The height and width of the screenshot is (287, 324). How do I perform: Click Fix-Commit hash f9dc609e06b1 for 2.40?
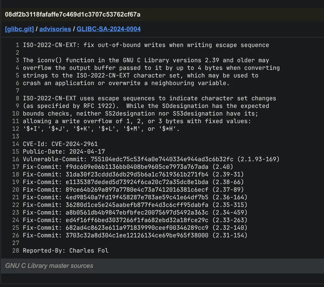coord(137,167)
